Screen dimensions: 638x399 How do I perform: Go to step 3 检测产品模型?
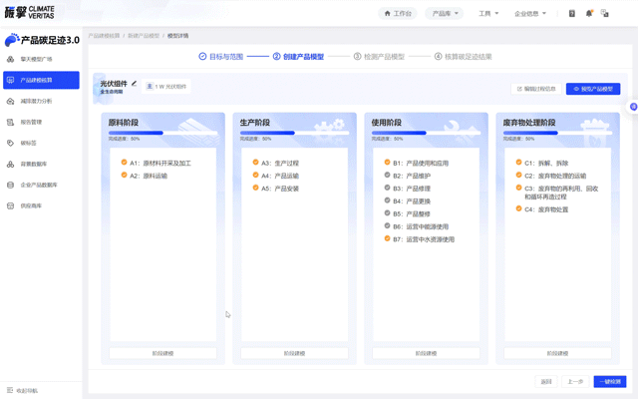coord(380,57)
